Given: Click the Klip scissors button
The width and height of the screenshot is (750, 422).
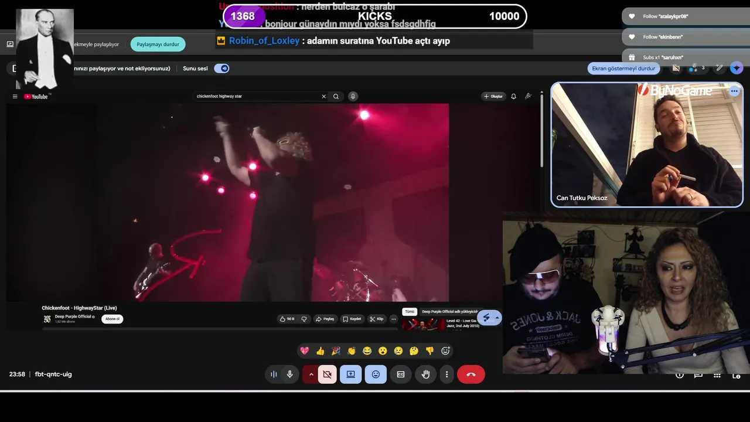Looking at the screenshot, I should click(x=377, y=319).
